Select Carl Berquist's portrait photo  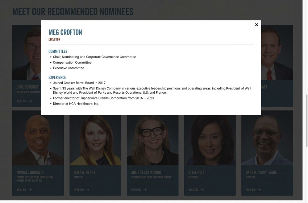(x=27, y=52)
